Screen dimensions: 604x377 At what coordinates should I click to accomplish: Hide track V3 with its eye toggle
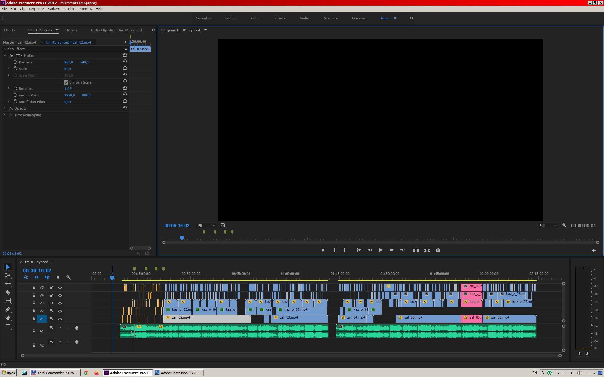pos(60,303)
